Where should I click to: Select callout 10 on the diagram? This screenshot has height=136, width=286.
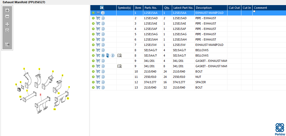(68, 98)
